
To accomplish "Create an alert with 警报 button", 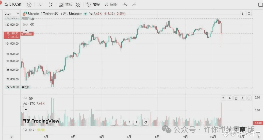I will 93,5.
